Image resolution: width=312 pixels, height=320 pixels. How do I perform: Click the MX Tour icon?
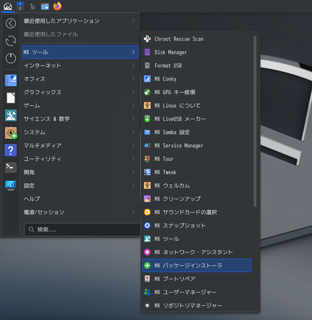pyautogui.click(x=147, y=159)
